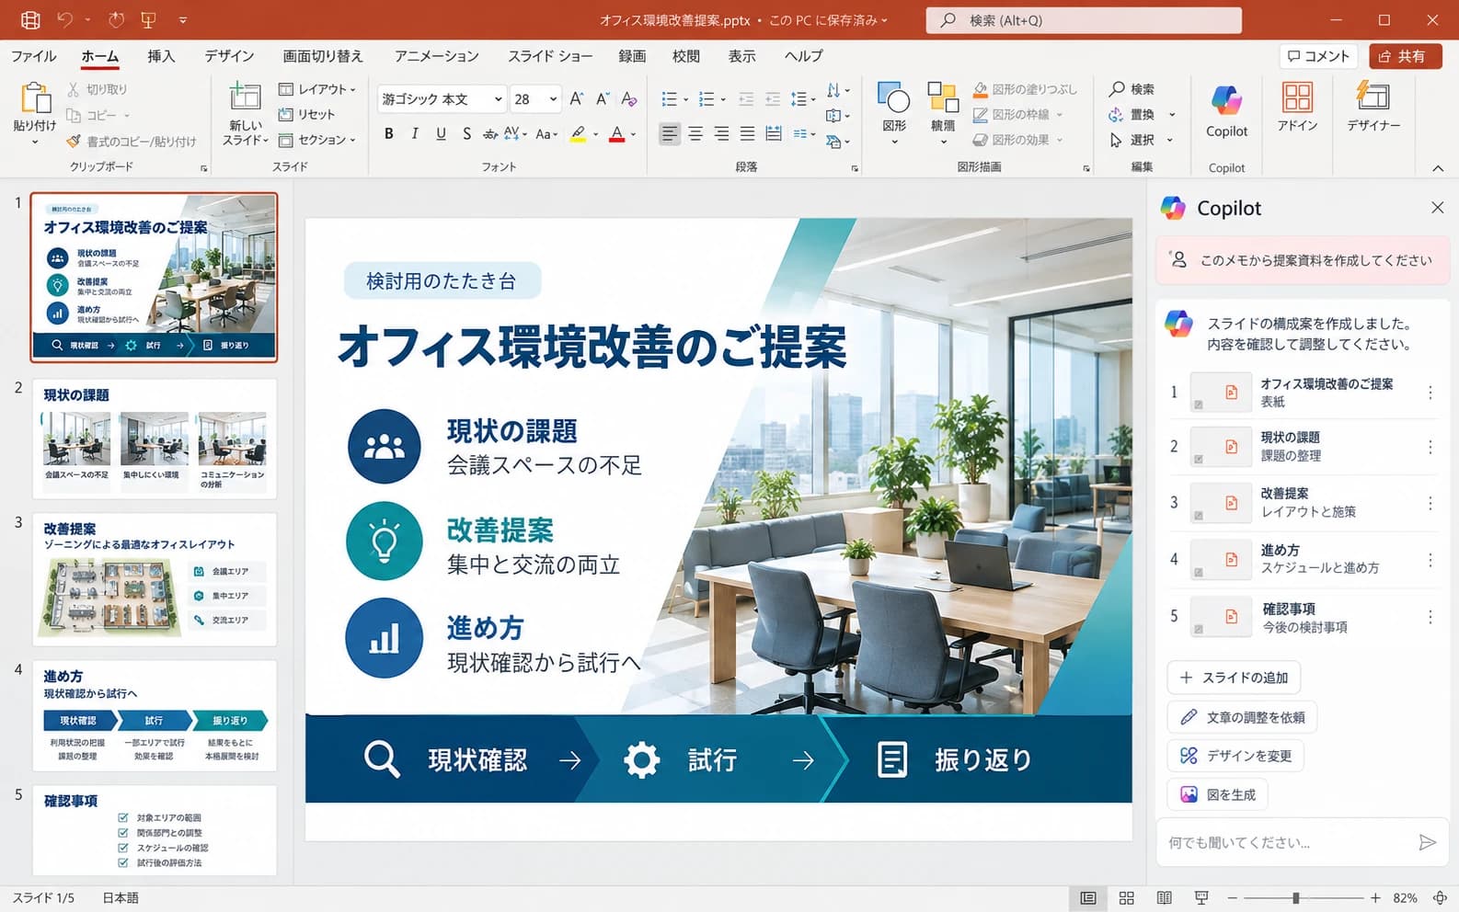Collapse the ribbon with the chevron

1438,168
